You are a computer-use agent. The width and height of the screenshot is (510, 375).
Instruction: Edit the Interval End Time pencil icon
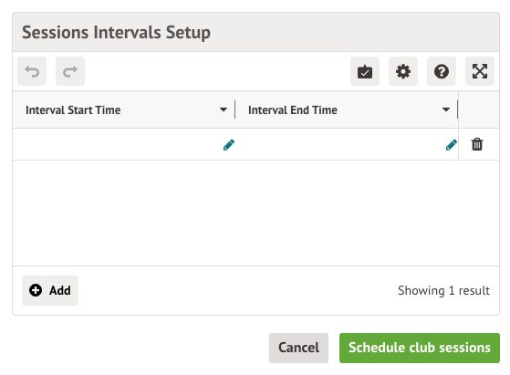[x=452, y=145]
